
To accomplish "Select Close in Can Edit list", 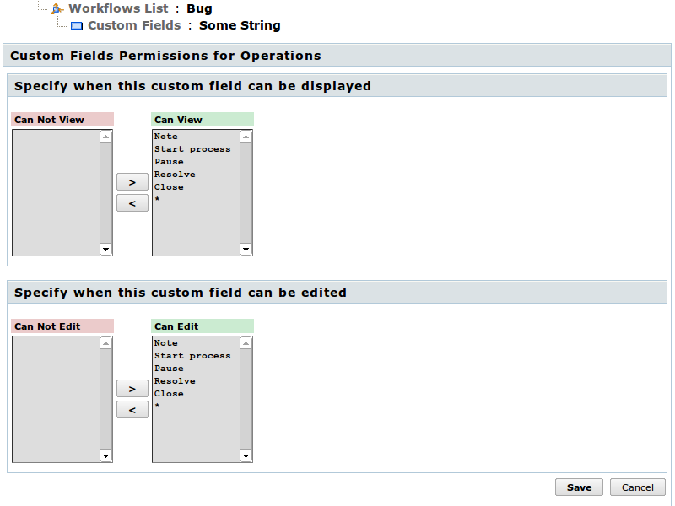I will (169, 394).
